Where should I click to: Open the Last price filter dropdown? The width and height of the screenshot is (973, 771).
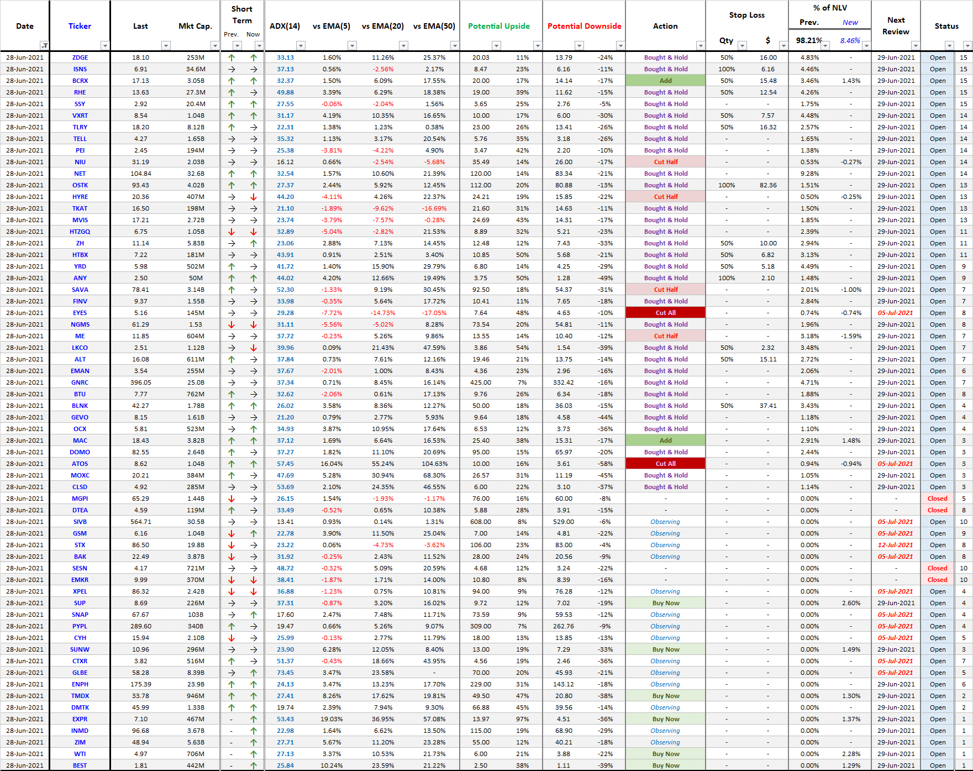click(166, 45)
